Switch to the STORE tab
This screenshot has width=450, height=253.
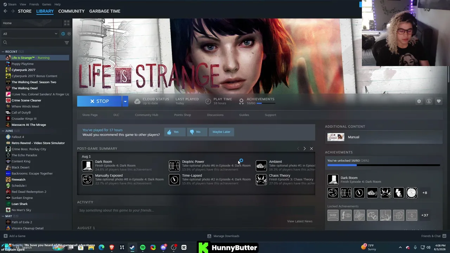(x=25, y=11)
